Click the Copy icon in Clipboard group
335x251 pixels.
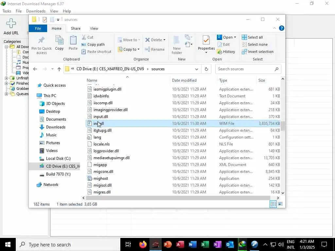click(59, 41)
